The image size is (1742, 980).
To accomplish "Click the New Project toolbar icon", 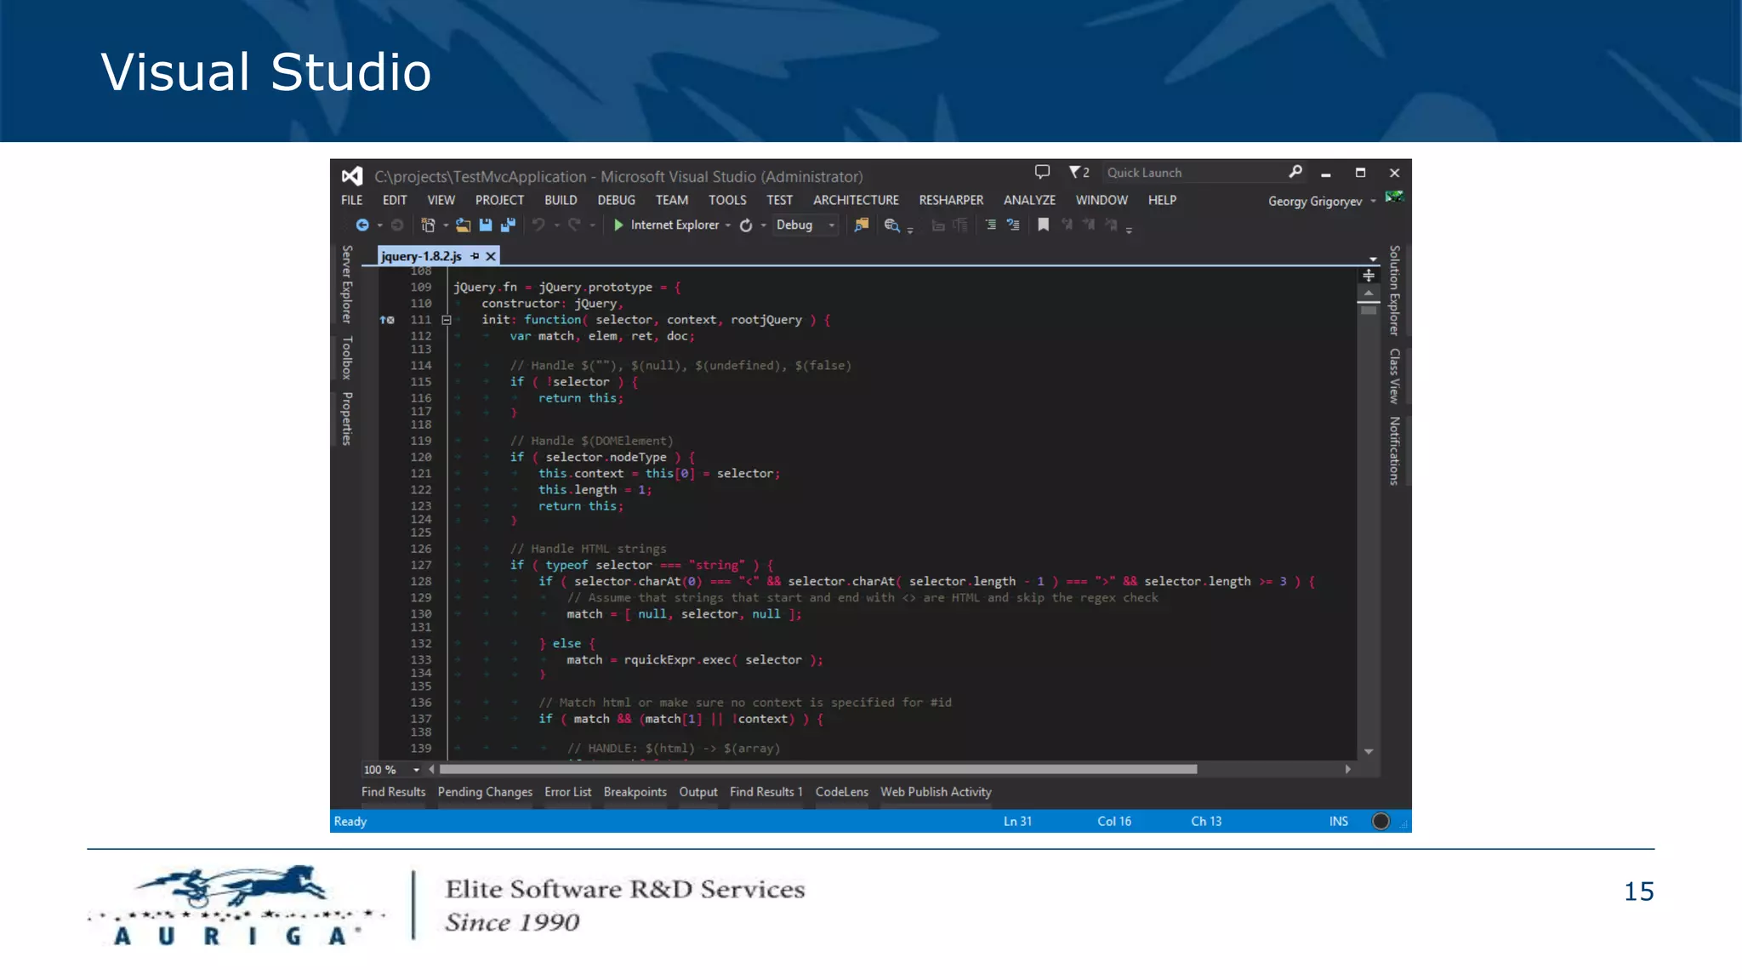I will (x=428, y=225).
